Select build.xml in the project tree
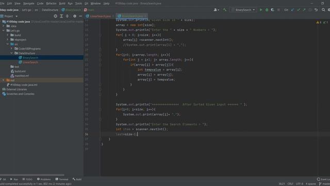 [x=20, y=71]
